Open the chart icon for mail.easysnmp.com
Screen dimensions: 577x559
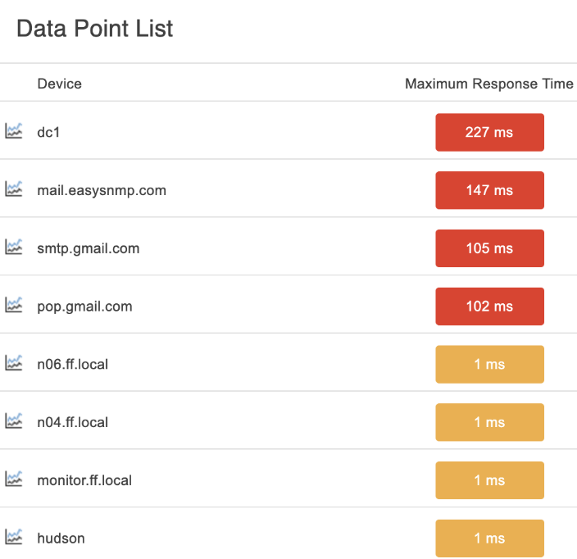[x=14, y=189]
